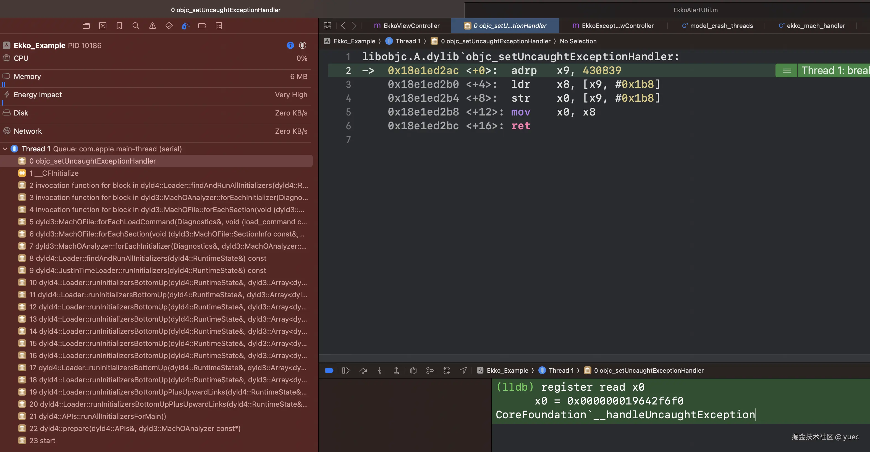Open the breakpoint navigator icon
Image resolution: width=870 pixels, height=452 pixels.
click(x=202, y=26)
